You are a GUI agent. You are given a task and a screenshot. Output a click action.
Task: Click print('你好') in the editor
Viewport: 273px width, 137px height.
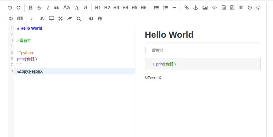point(27,59)
